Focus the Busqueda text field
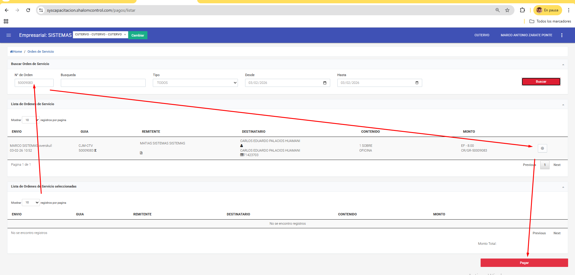The height and width of the screenshot is (275, 575). click(x=103, y=83)
